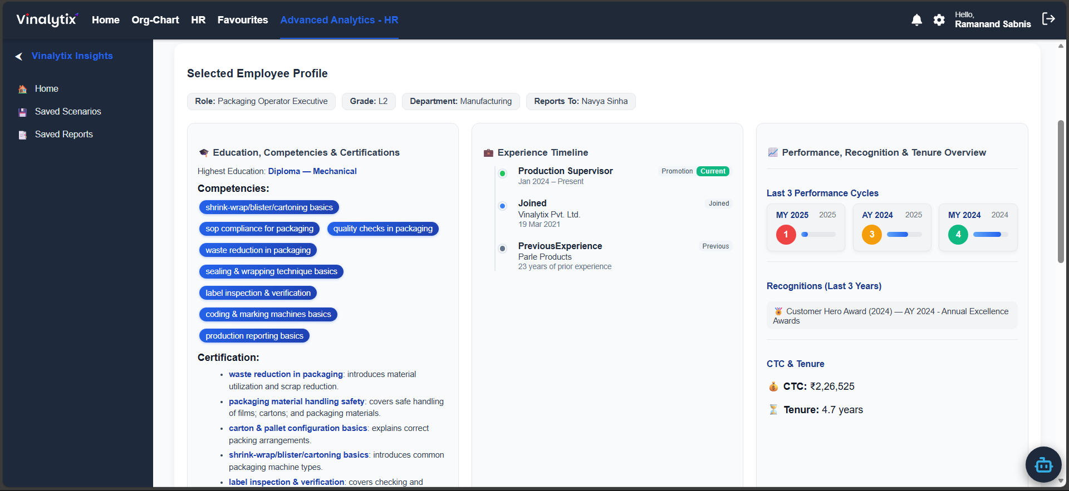Click the Previous badge in timeline
This screenshot has height=491, width=1069.
pyautogui.click(x=715, y=246)
